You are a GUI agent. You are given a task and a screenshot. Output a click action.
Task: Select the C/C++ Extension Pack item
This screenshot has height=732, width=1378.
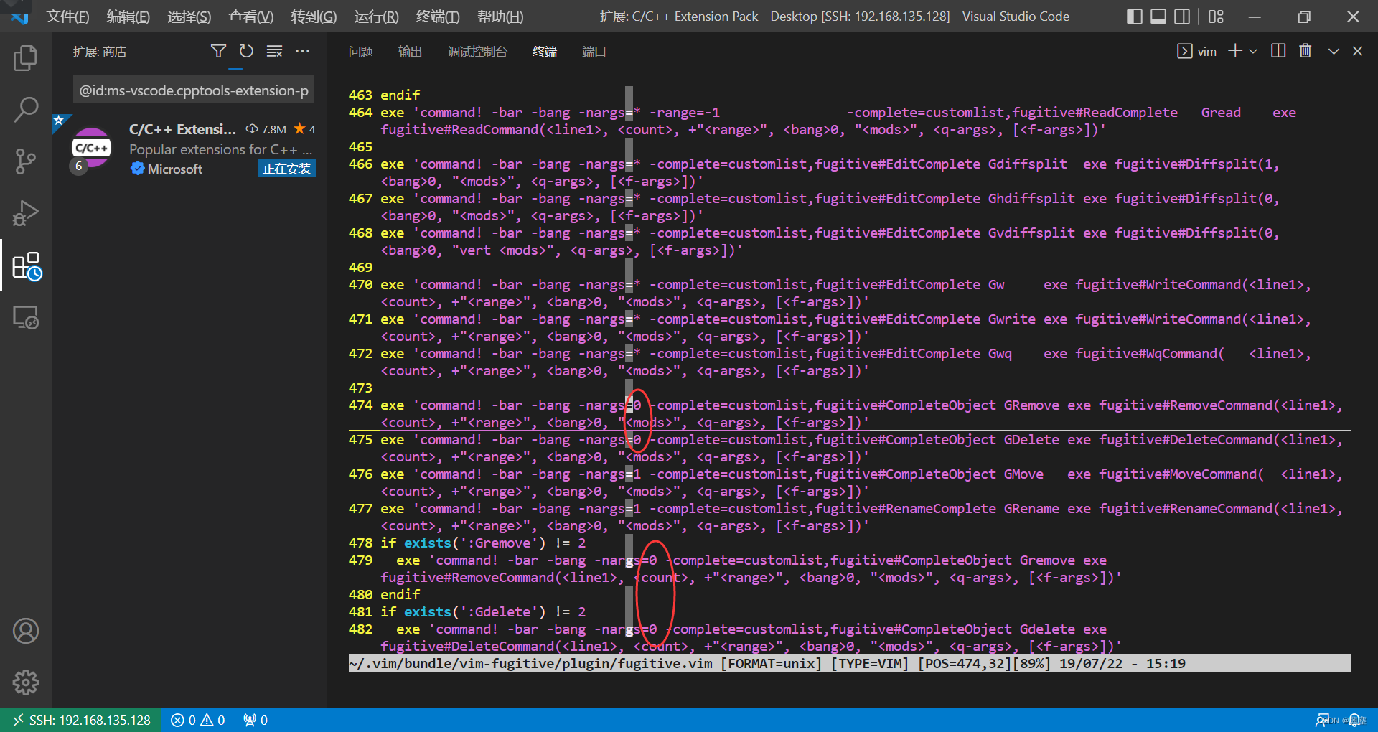pos(189,149)
